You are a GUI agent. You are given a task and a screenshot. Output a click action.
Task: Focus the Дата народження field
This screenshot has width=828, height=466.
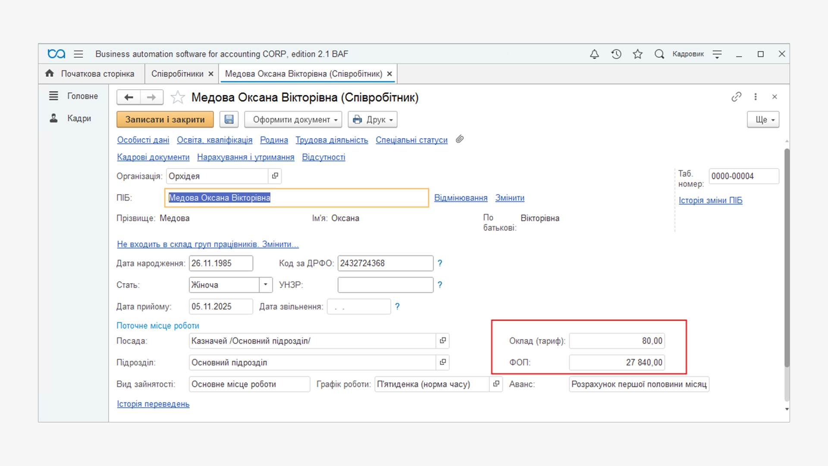tap(221, 263)
